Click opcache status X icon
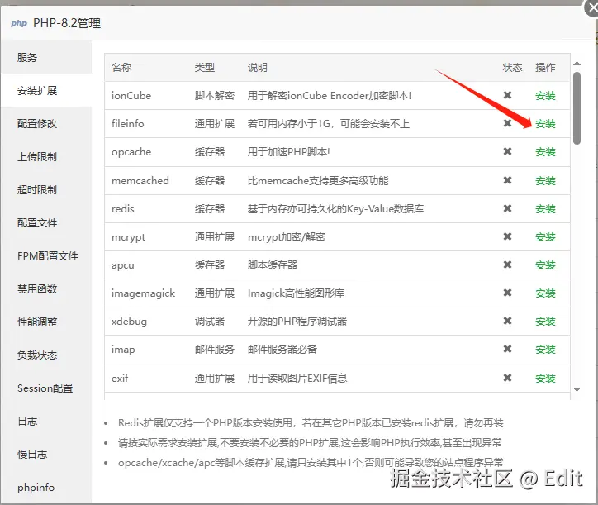 [507, 151]
